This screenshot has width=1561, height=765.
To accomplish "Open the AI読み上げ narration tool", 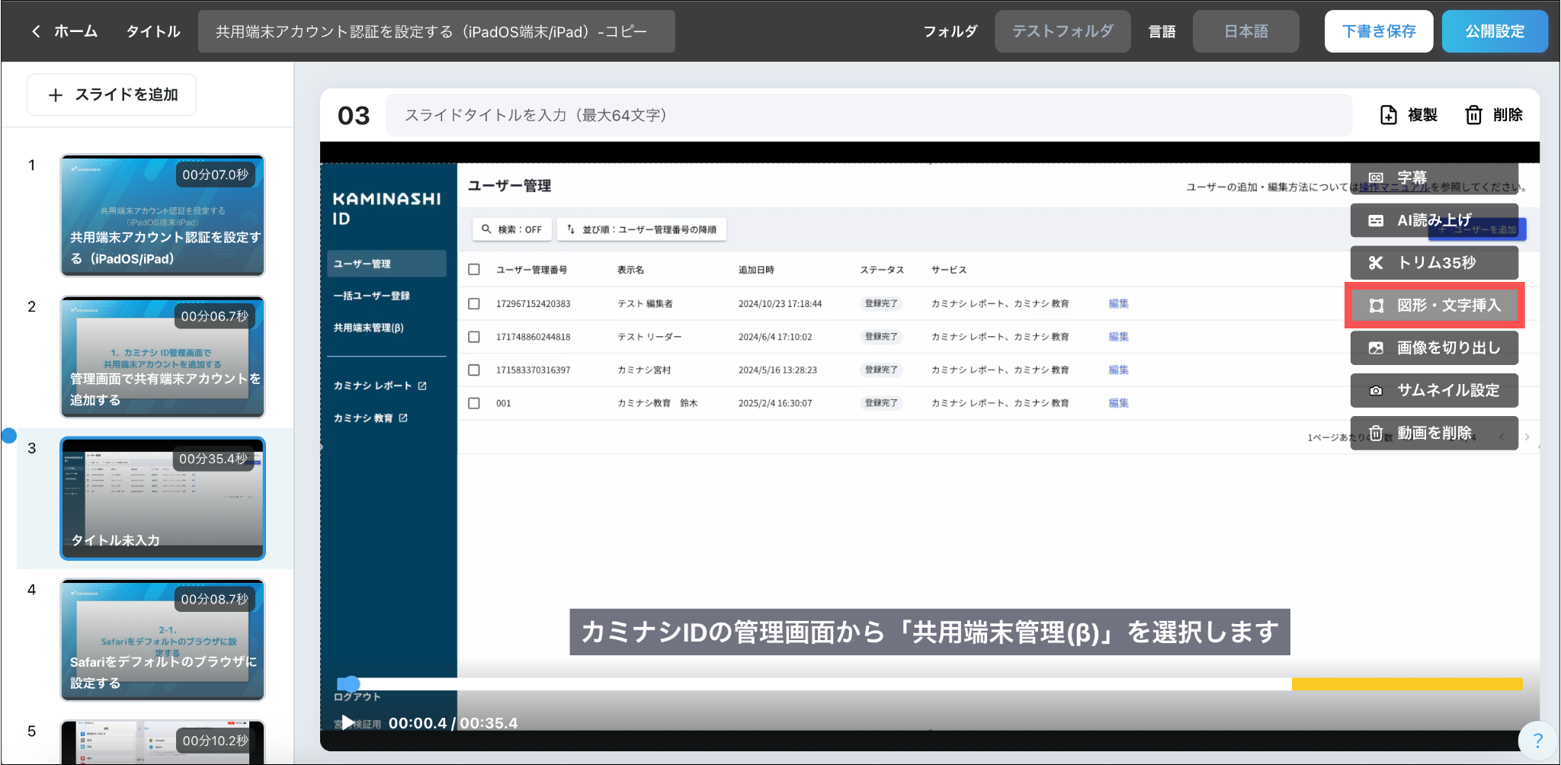I will 1434,220.
